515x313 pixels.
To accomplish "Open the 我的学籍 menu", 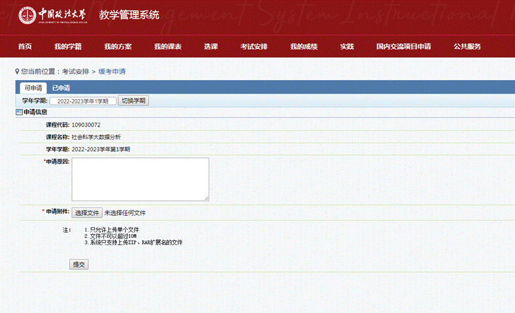I will [68, 46].
